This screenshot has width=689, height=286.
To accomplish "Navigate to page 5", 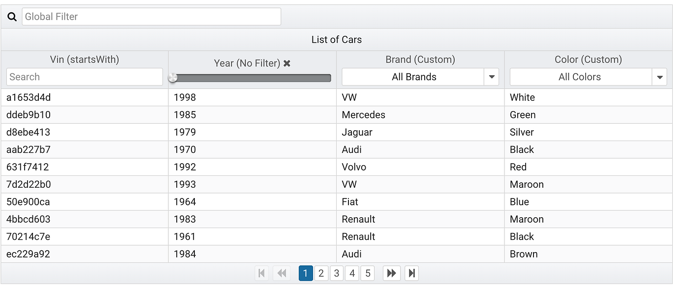I will (368, 273).
